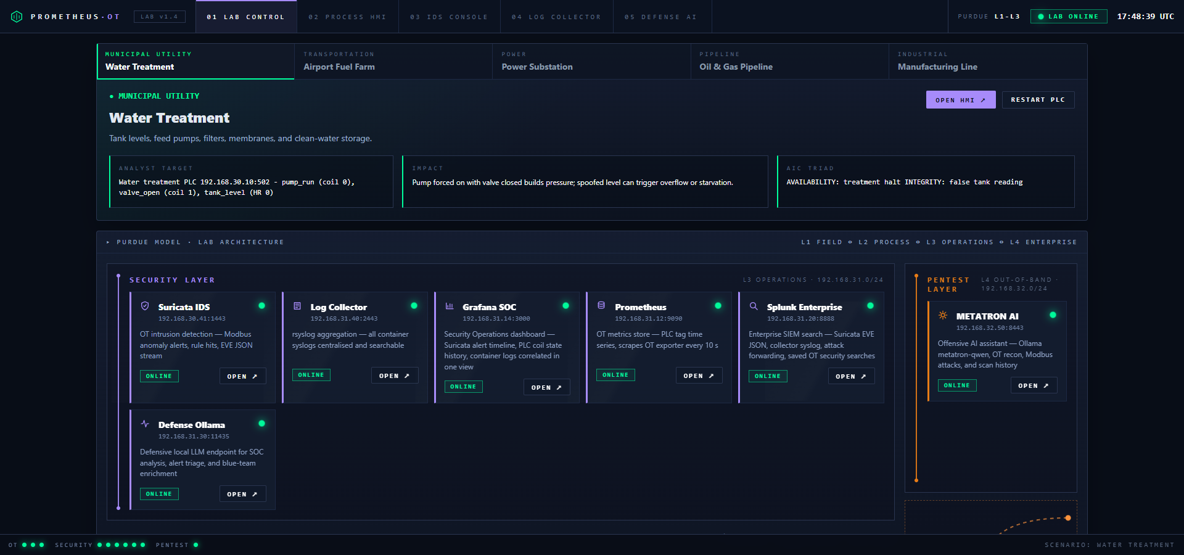The height and width of the screenshot is (555, 1184).
Task: Click the Security Layer heading
Action: coord(172,280)
